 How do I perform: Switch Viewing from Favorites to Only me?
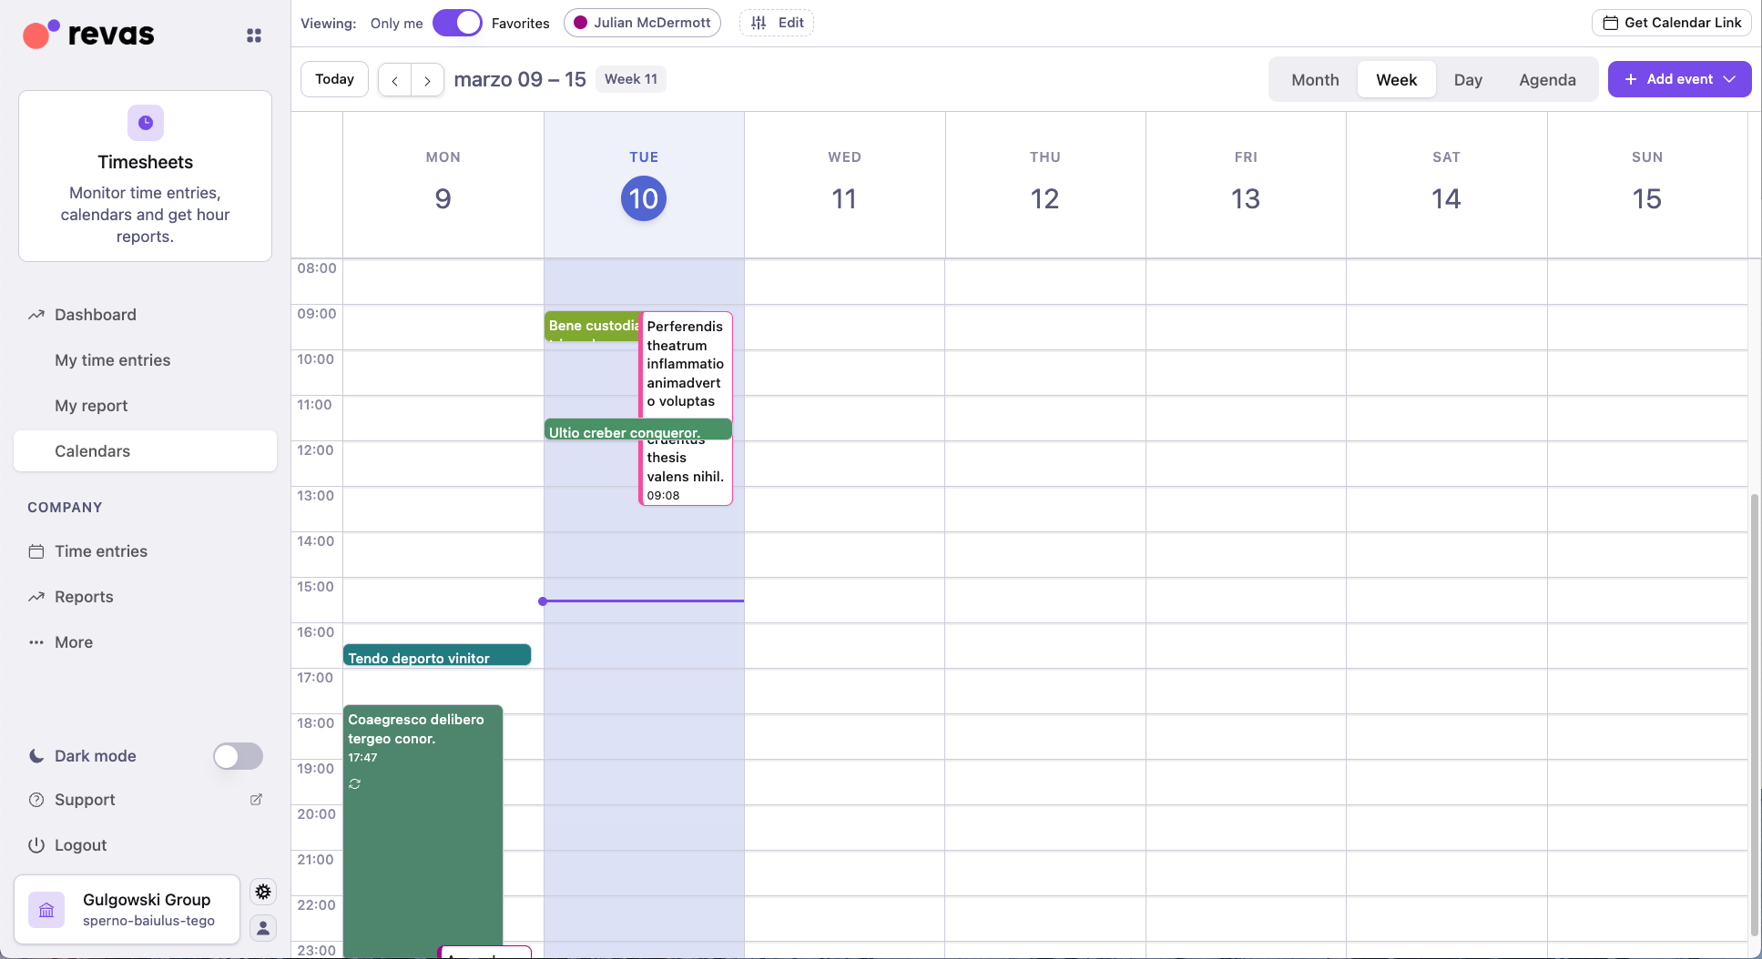(457, 23)
